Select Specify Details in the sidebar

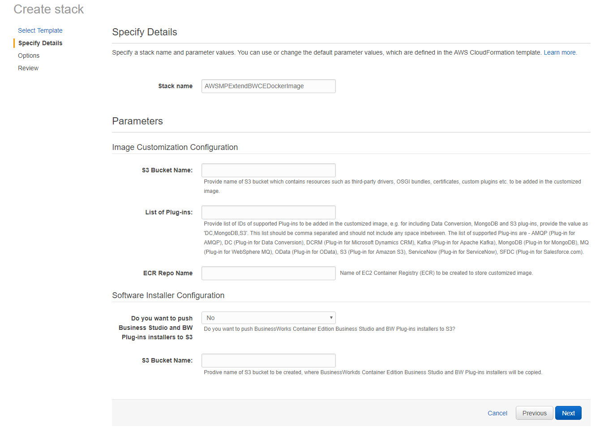pos(40,43)
